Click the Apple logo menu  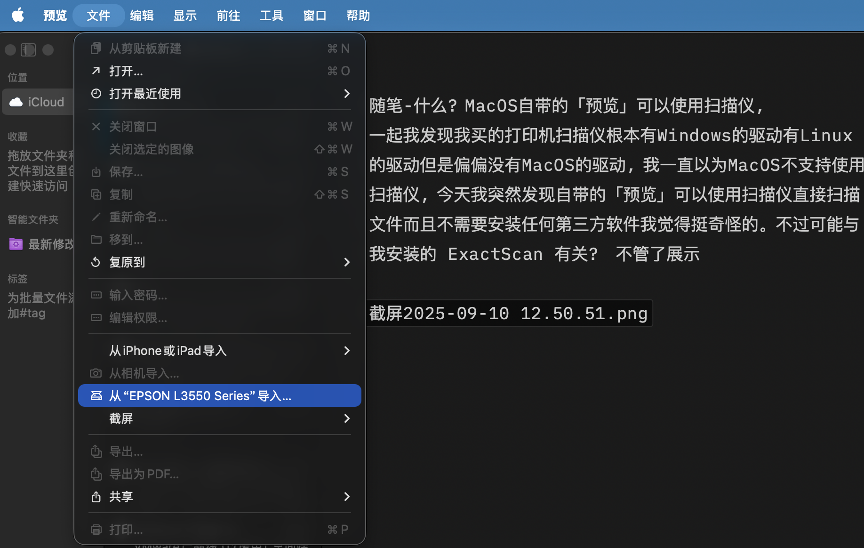point(18,15)
